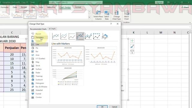Screen dimensions: 192x108
Task: Select the plain Line chart subtype icon
Action: (x=55, y=36)
